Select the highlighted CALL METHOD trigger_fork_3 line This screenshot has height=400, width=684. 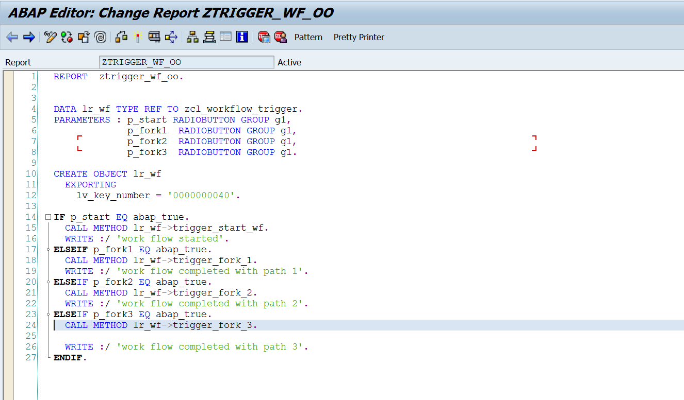point(155,325)
